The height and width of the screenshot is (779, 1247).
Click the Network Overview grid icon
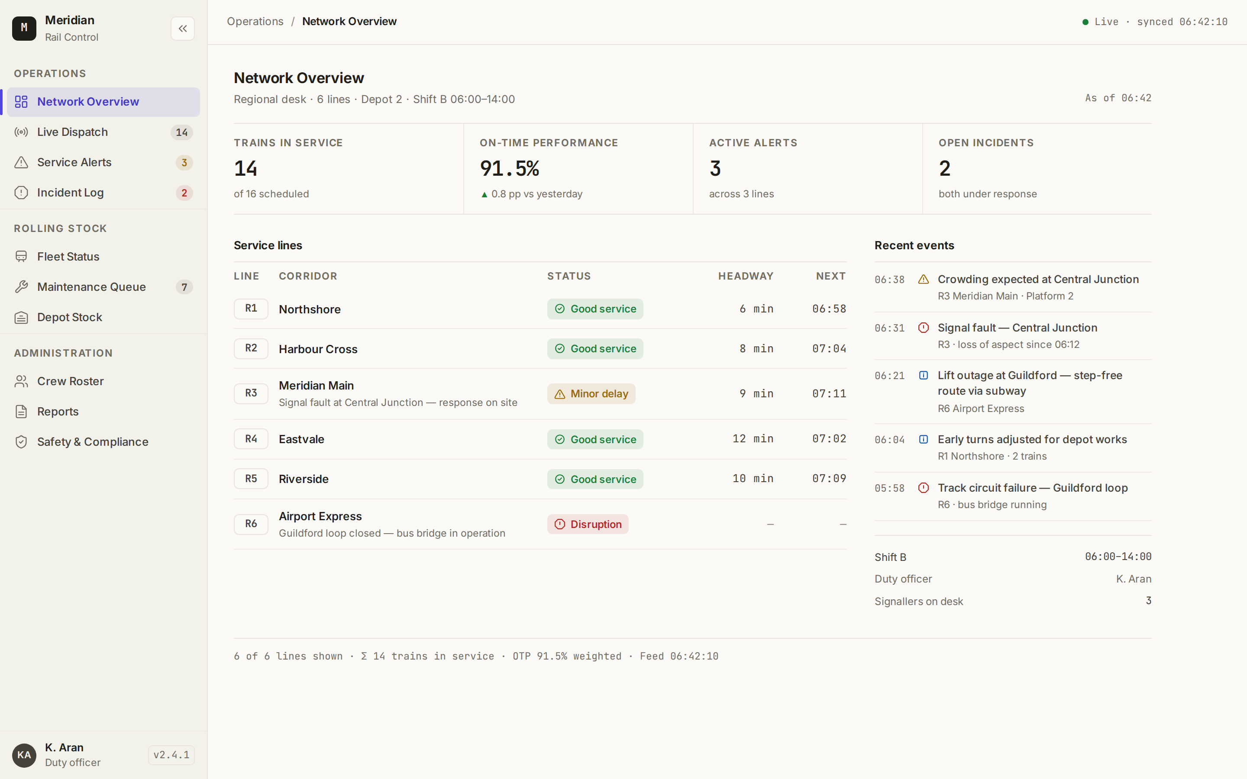pos(21,102)
